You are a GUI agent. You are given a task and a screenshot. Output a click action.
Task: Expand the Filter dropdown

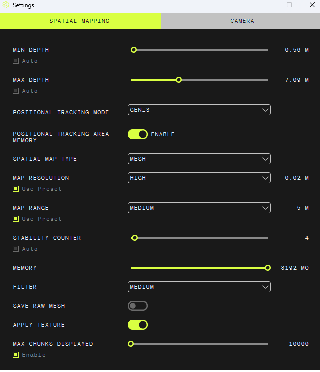pos(199,287)
